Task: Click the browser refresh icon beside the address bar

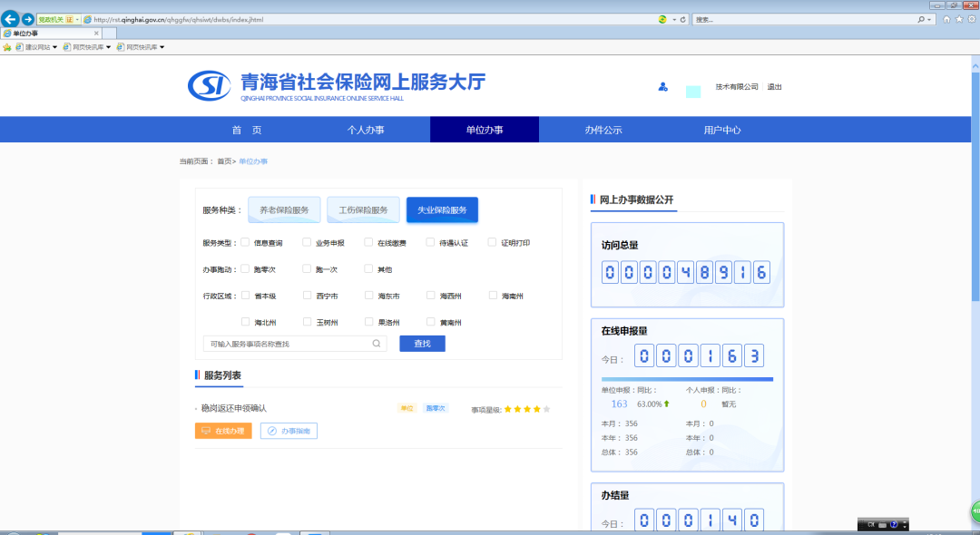Action: 683,18
